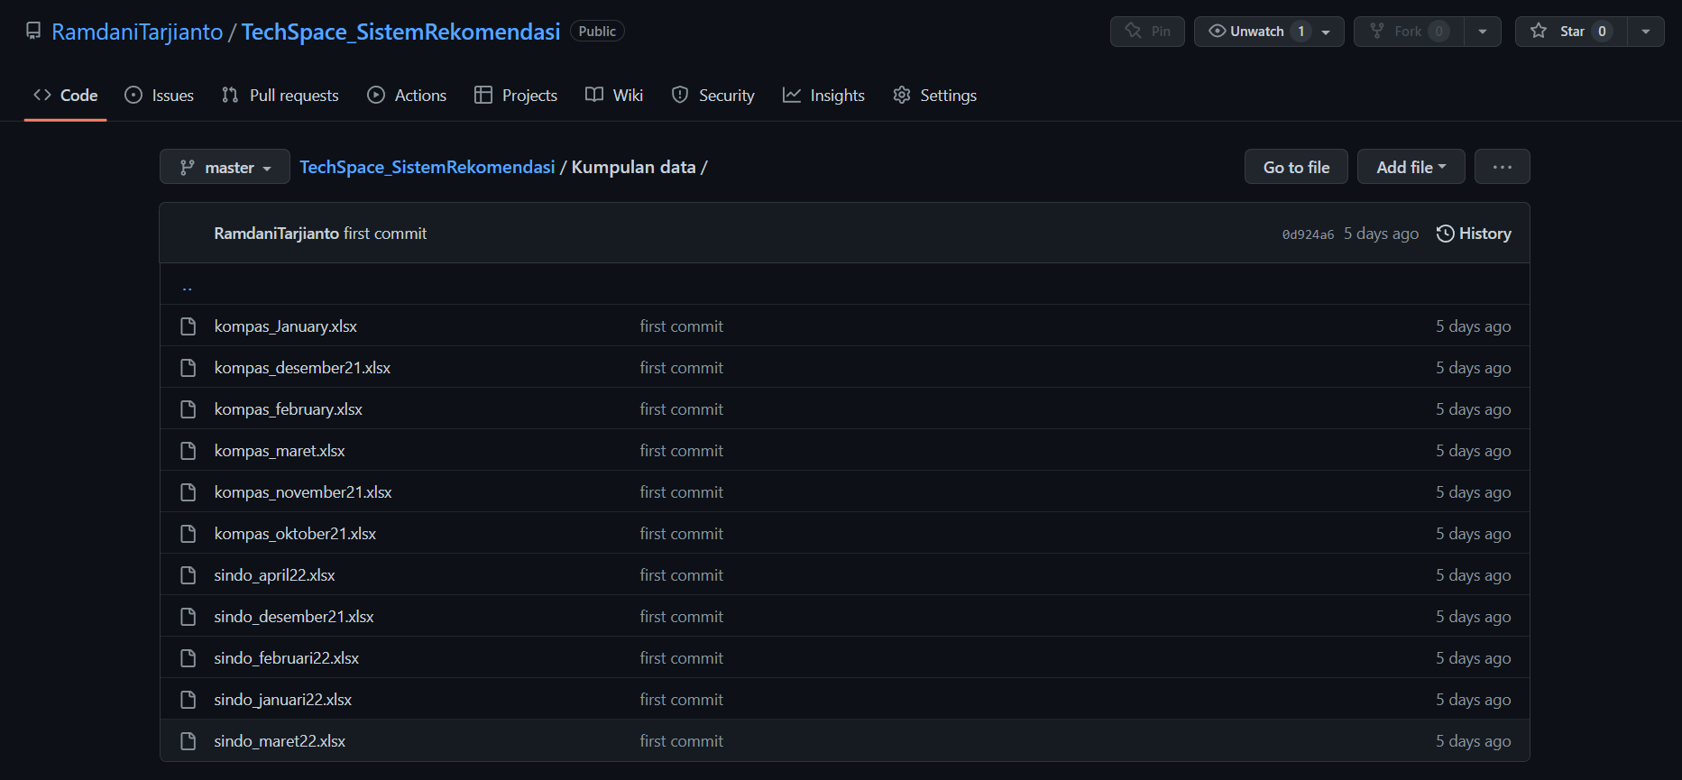Click the file icon beside sindo_desember21.xlsx

click(x=188, y=617)
